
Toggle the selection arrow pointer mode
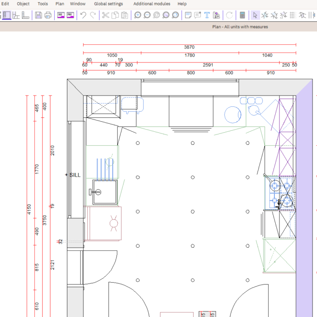(255, 15)
